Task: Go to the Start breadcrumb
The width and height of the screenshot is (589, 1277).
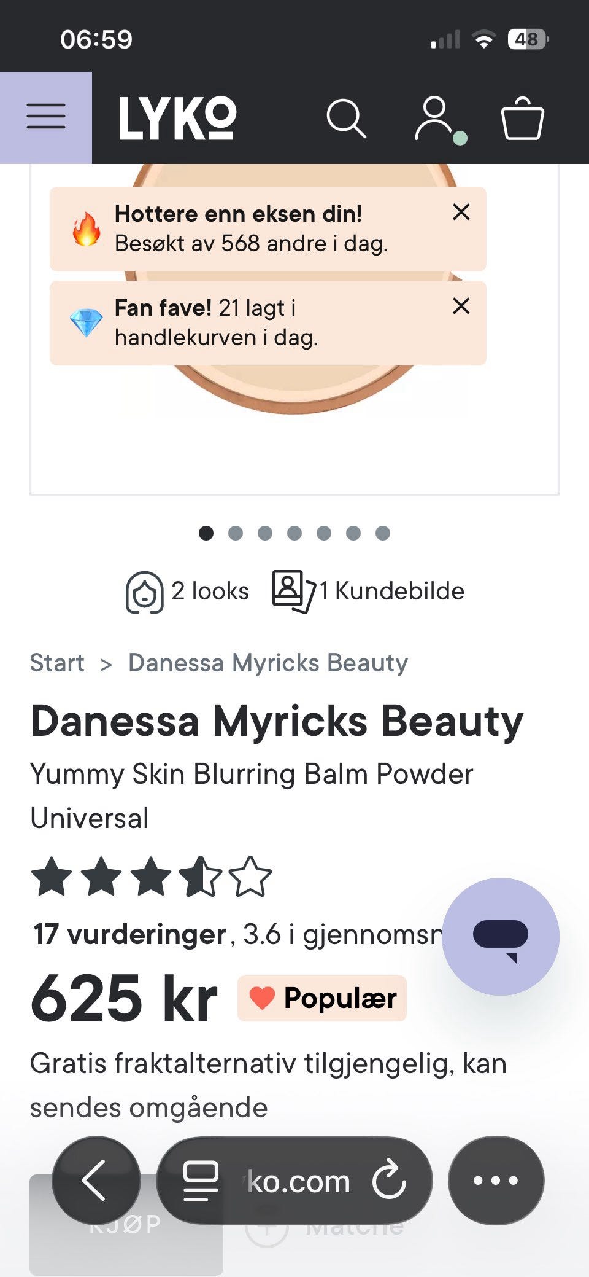Action: (57, 663)
